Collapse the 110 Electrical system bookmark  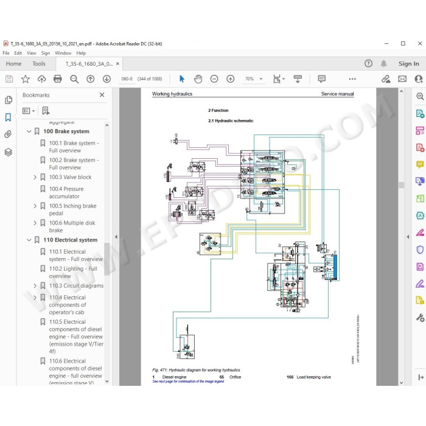click(x=29, y=240)
